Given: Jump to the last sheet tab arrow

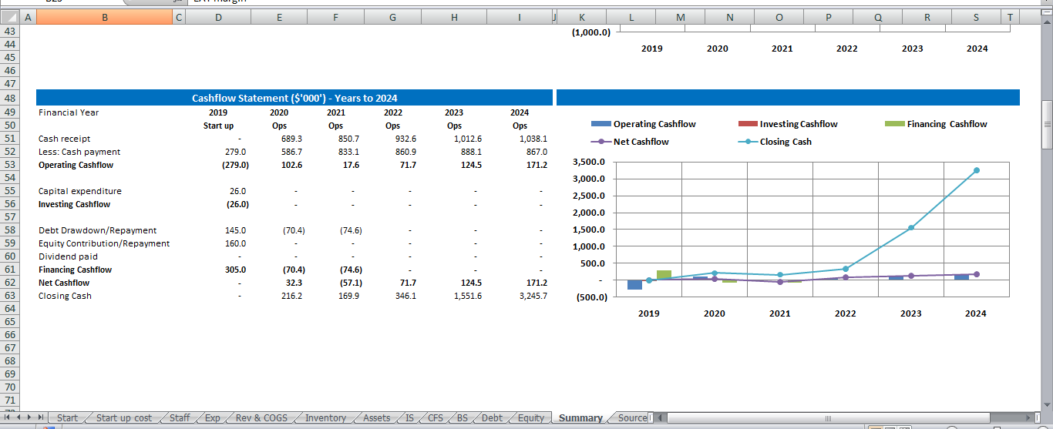Looking at the screenshot, I should [42, 417].
